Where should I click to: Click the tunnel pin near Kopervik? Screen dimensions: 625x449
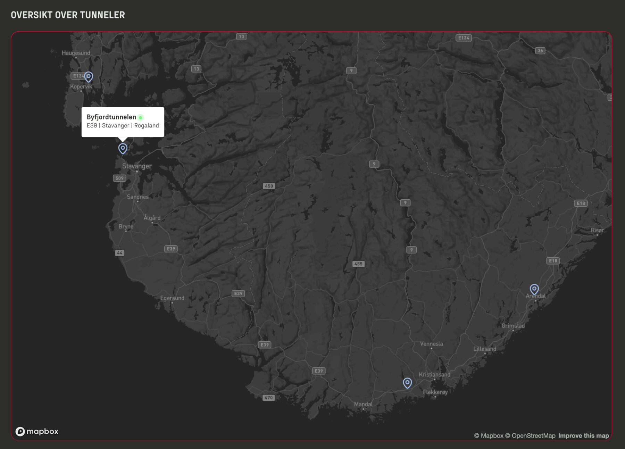point(89,76)
